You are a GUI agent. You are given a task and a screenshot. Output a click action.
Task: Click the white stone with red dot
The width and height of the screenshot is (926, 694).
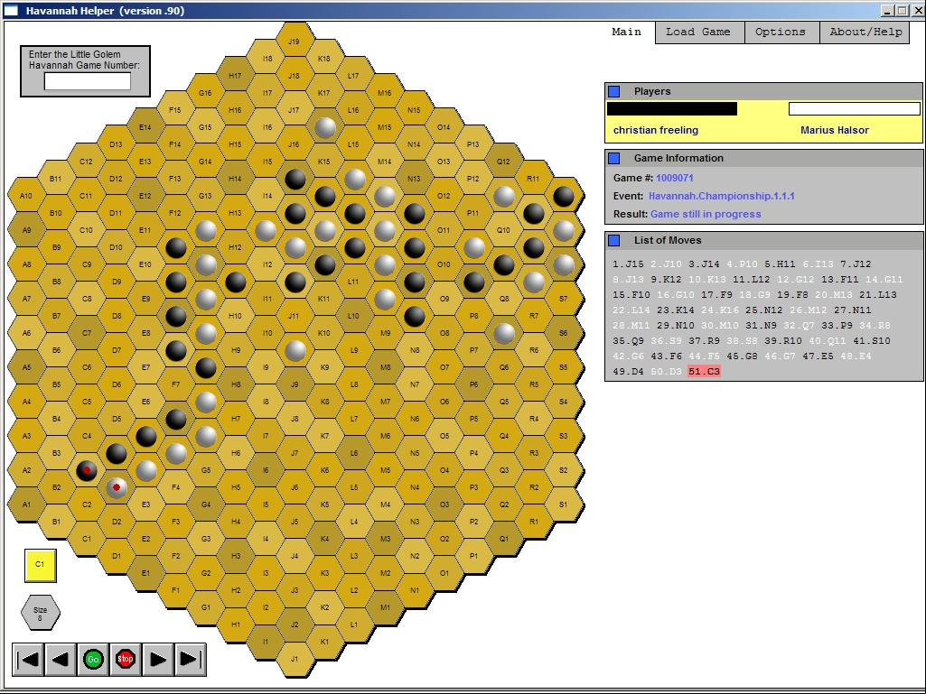pos(117,487)
